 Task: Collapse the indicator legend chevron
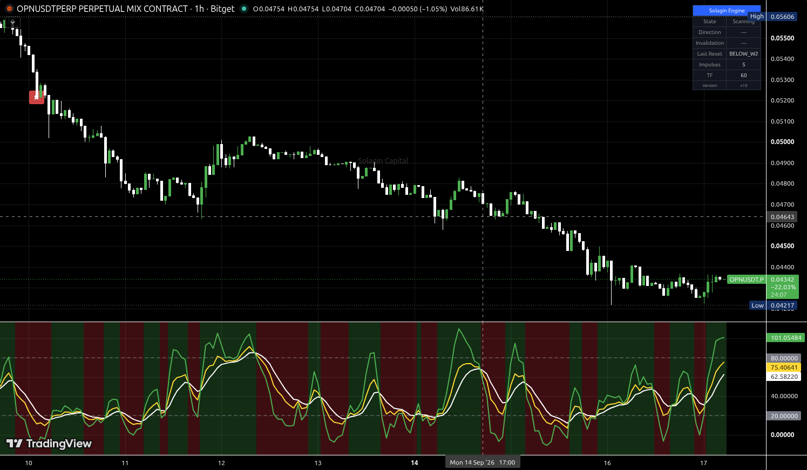13,22
